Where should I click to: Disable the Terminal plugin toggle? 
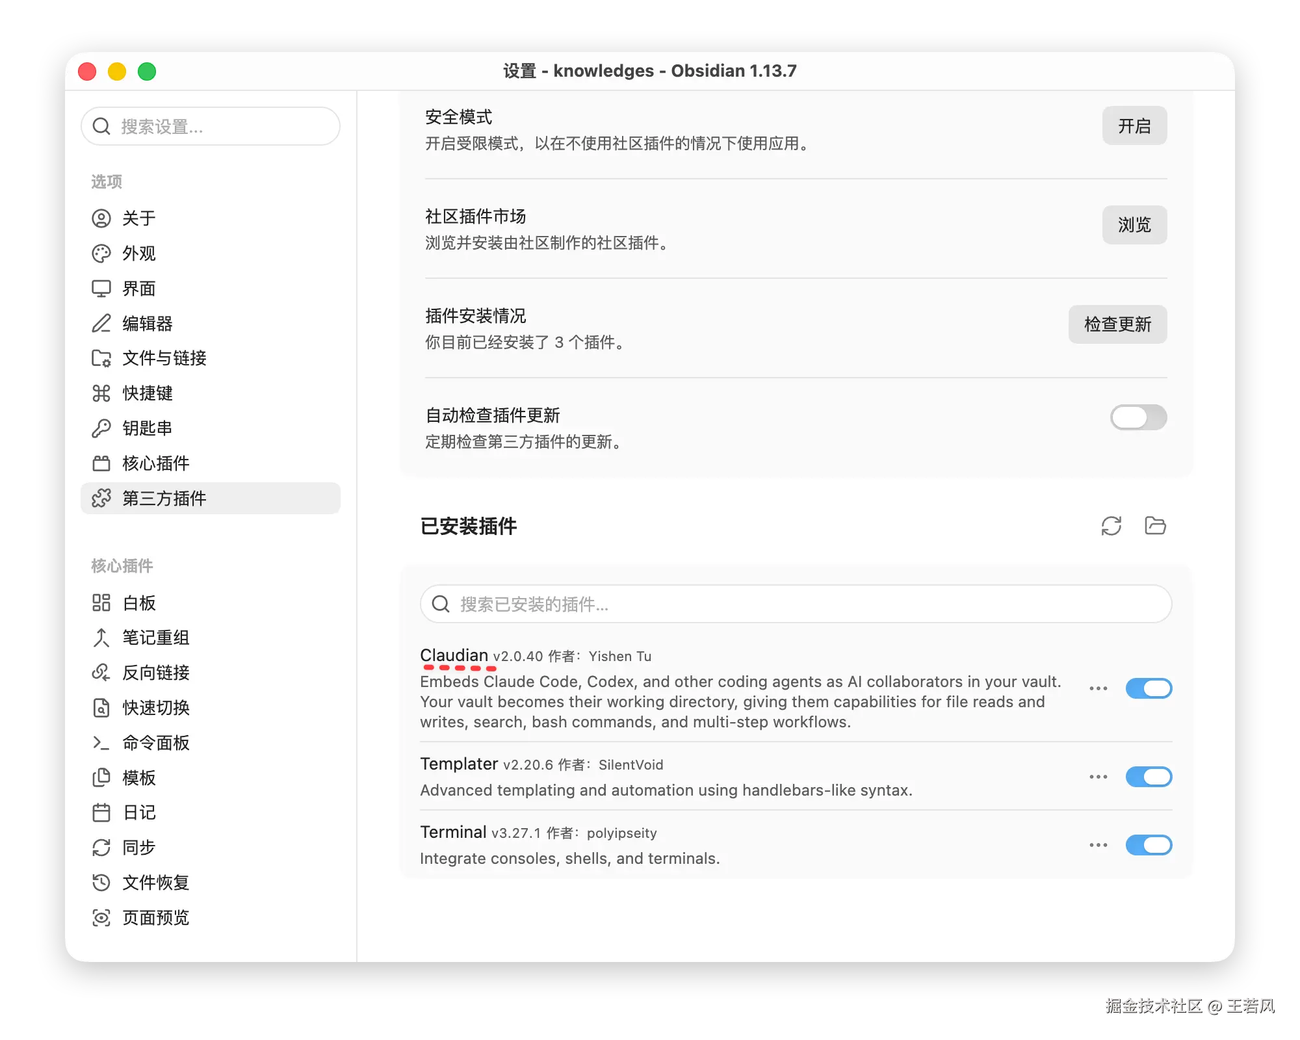pyautogui.click(x=1149, y=845)
